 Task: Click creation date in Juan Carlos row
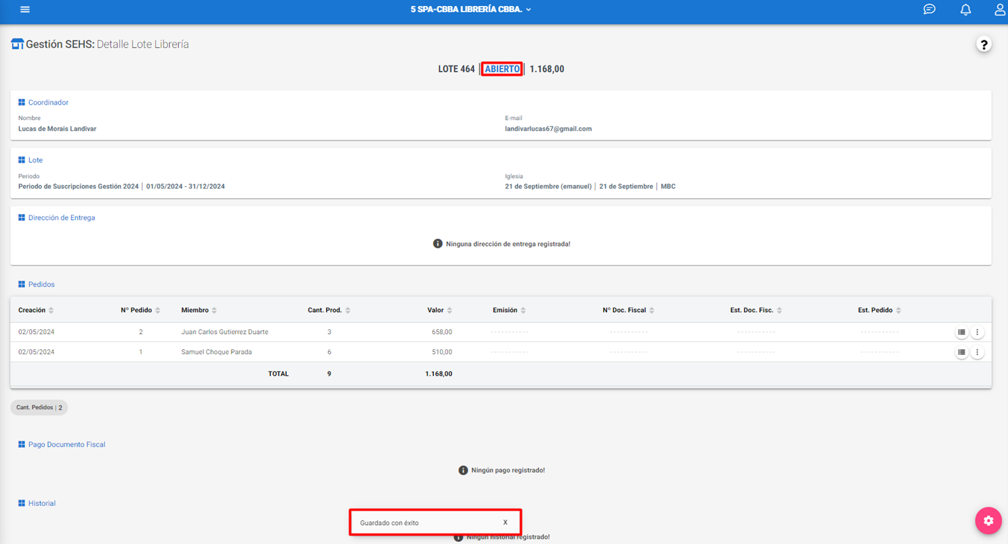pos(36,332)
